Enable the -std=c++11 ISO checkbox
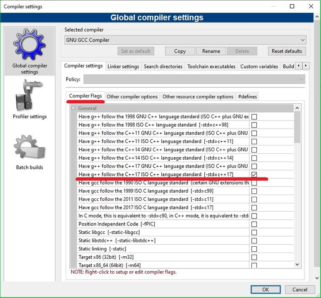 (254, 141)
